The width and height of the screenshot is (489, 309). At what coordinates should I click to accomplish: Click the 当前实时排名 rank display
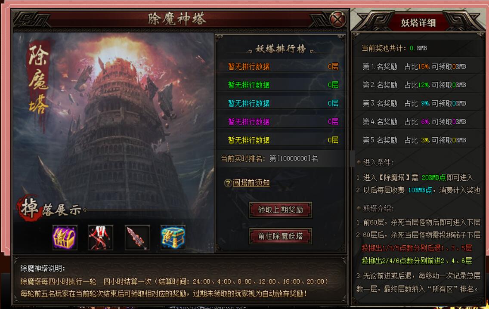point(269,158)
